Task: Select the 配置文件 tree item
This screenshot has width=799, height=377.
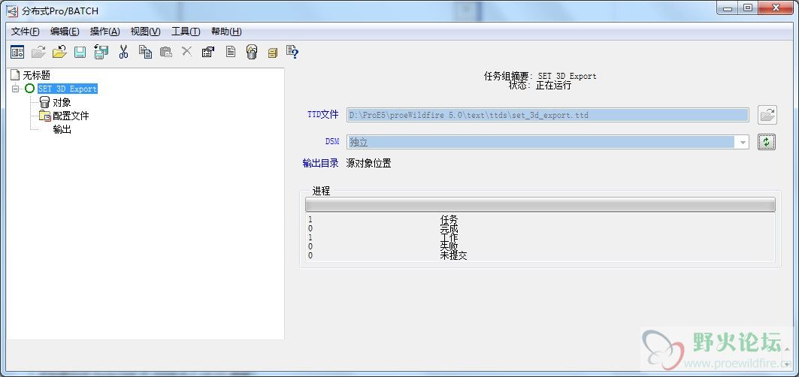Action: 71,116
